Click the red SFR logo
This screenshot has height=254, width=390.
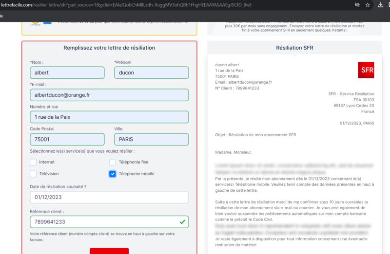click(x=366, y=70)
